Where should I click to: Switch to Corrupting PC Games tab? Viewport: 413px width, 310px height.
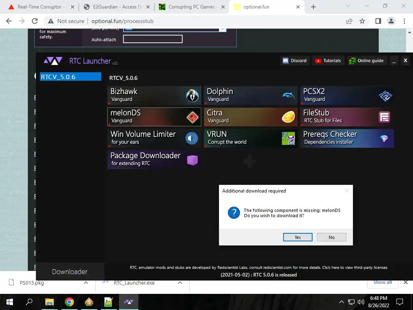click(x=192, y=7)
